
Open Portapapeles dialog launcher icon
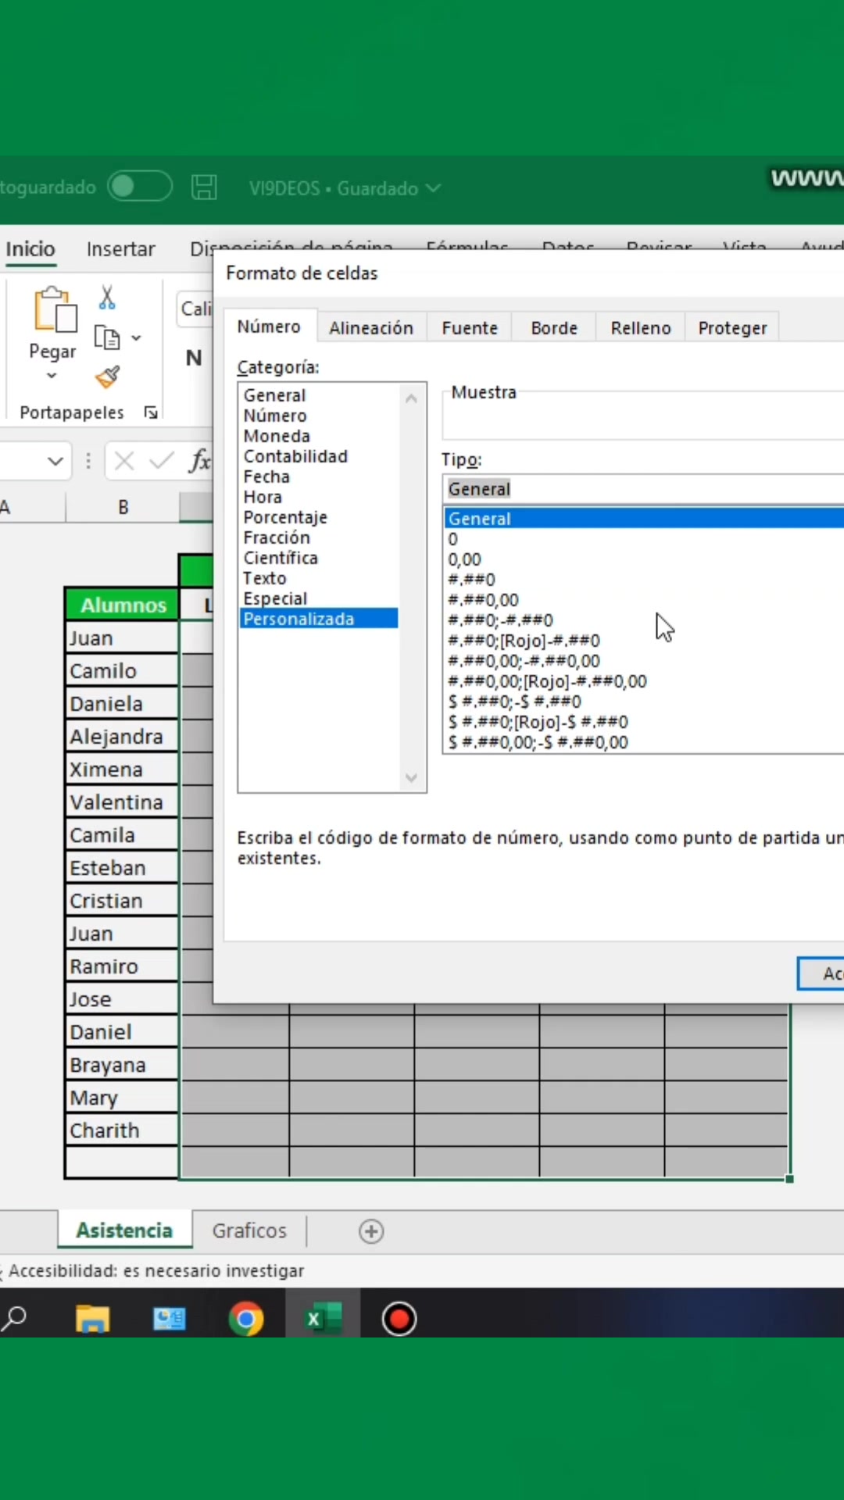(x=151, y=412)
